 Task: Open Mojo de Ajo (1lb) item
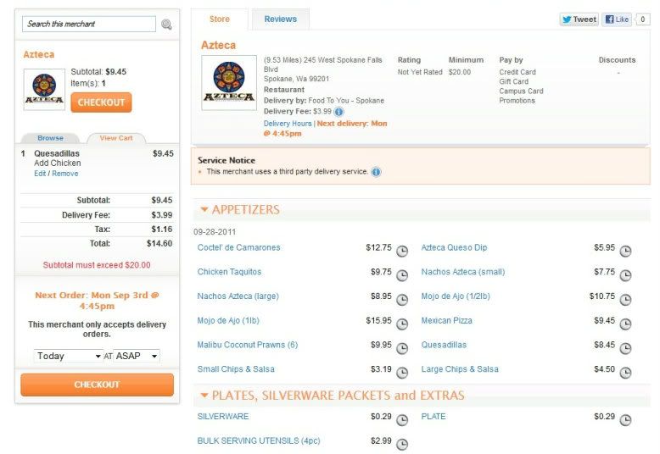point(228,321)
